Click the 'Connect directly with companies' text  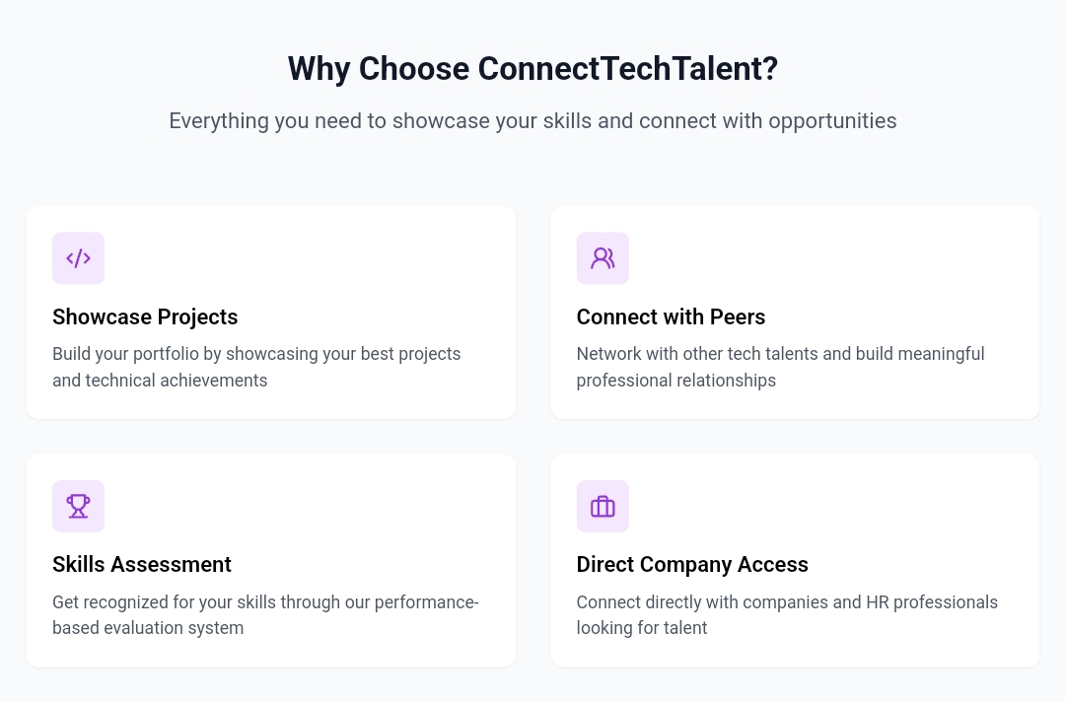click(x=787, y=602)
